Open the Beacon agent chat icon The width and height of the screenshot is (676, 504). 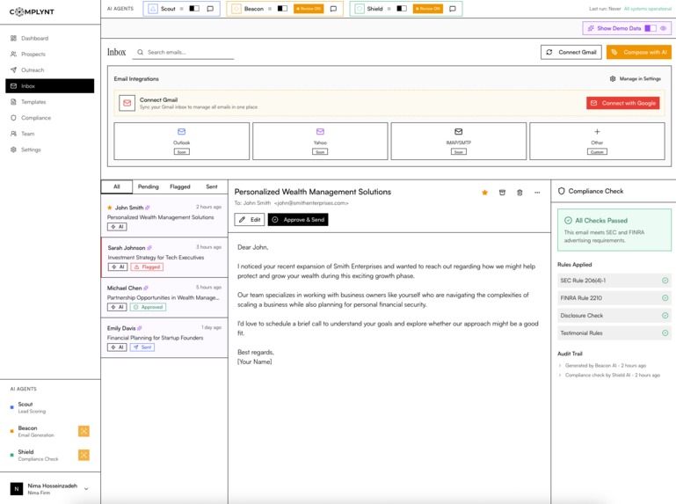[x=333, y=9]
